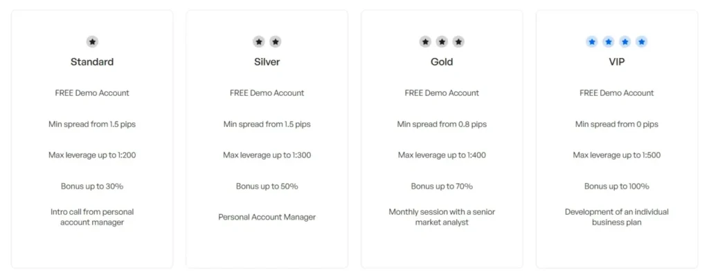
Task: Click Bonus up to 100% text
Action: click(x=617, y=186)
